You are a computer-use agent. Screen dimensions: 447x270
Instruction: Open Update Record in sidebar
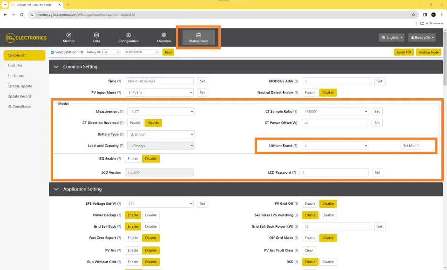[x=19, y=96]
